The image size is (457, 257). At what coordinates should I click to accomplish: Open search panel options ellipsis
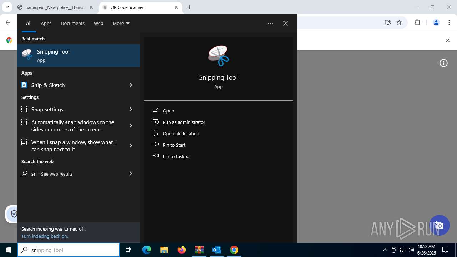(x=271, y=23)
